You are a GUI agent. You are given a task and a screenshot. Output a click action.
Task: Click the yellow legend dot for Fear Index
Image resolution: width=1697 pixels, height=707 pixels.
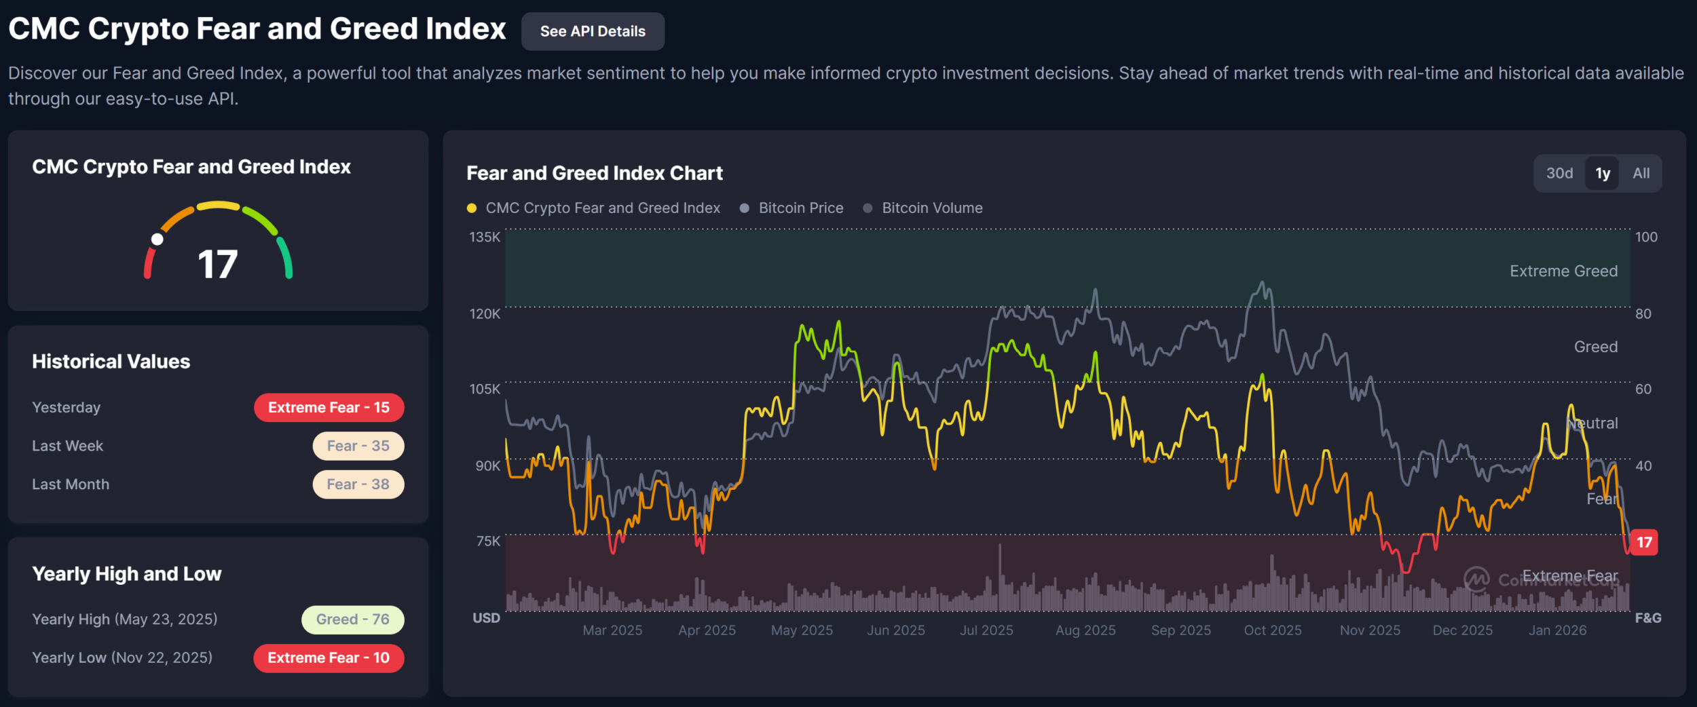pos(472,208)
